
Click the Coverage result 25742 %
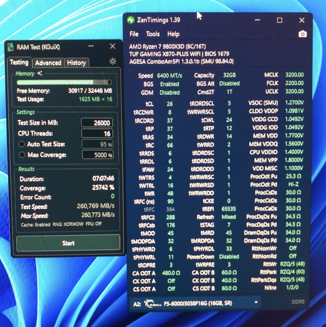pos(103,188)
